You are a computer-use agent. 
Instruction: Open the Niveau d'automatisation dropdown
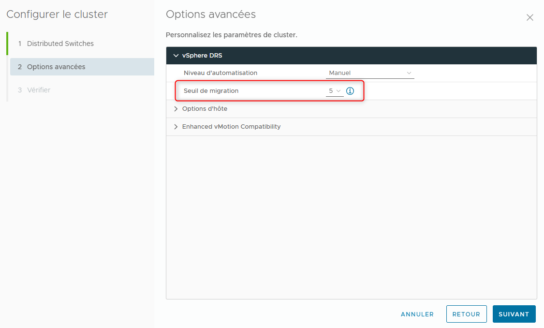370,73
